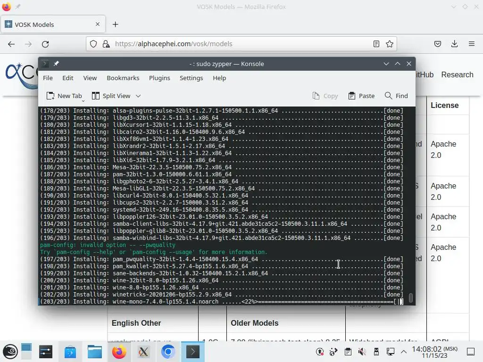Click the Firefox address bar URL
The image size is (483, 362).
pos(174,44)
